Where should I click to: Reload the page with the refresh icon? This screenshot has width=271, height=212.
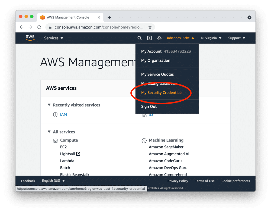click(39, 27)
